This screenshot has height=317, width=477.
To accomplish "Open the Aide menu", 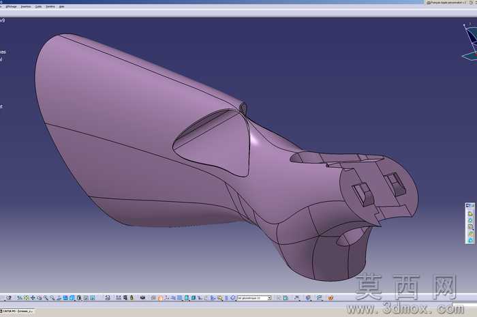I will pyautogui.click(x=62, y=6).
